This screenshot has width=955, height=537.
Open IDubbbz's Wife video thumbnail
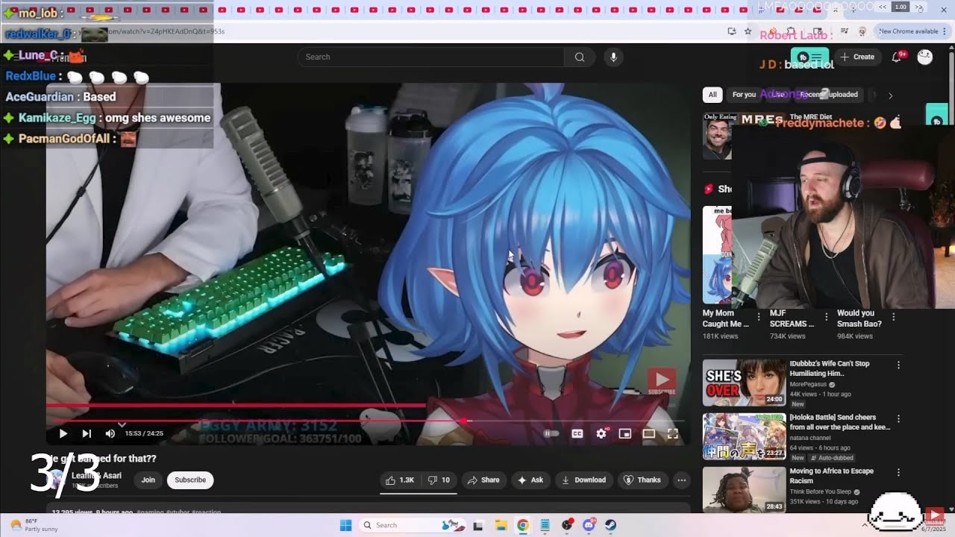(x=744, y=382)
